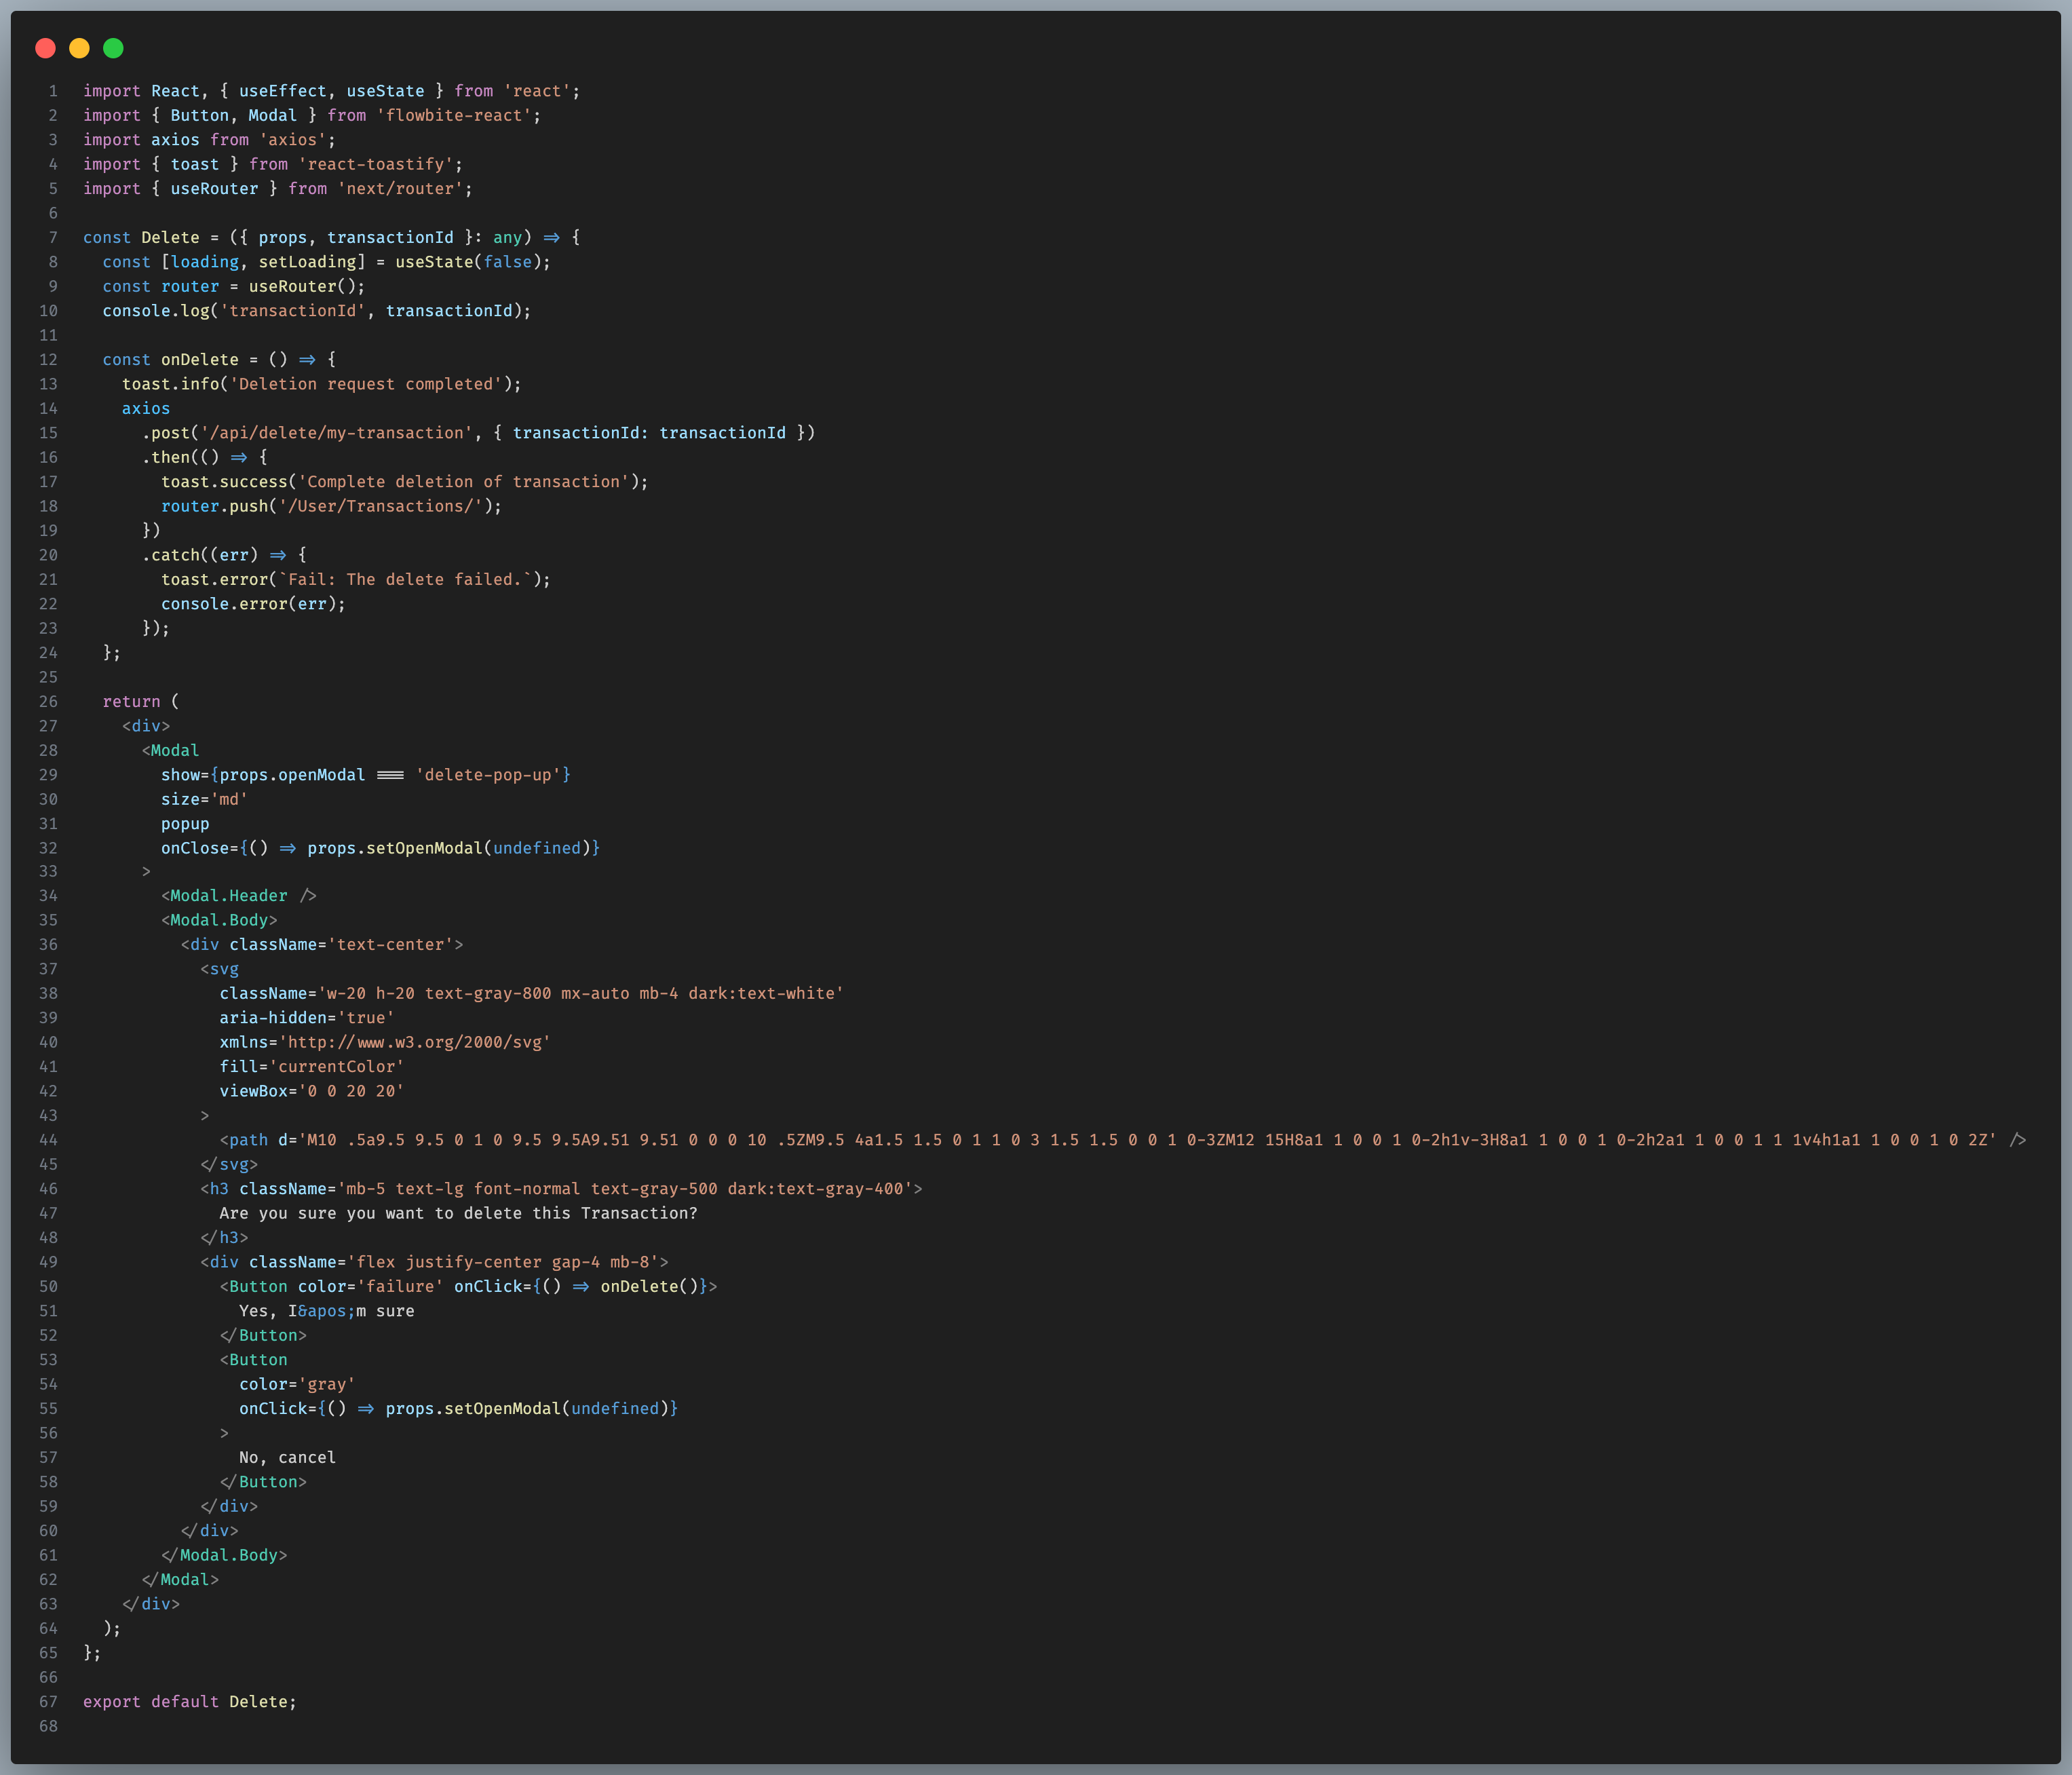This screenshot has width=2072, height=1775.
Task: Click the 'flowbite-react' import string
Action: click(454, 115)
